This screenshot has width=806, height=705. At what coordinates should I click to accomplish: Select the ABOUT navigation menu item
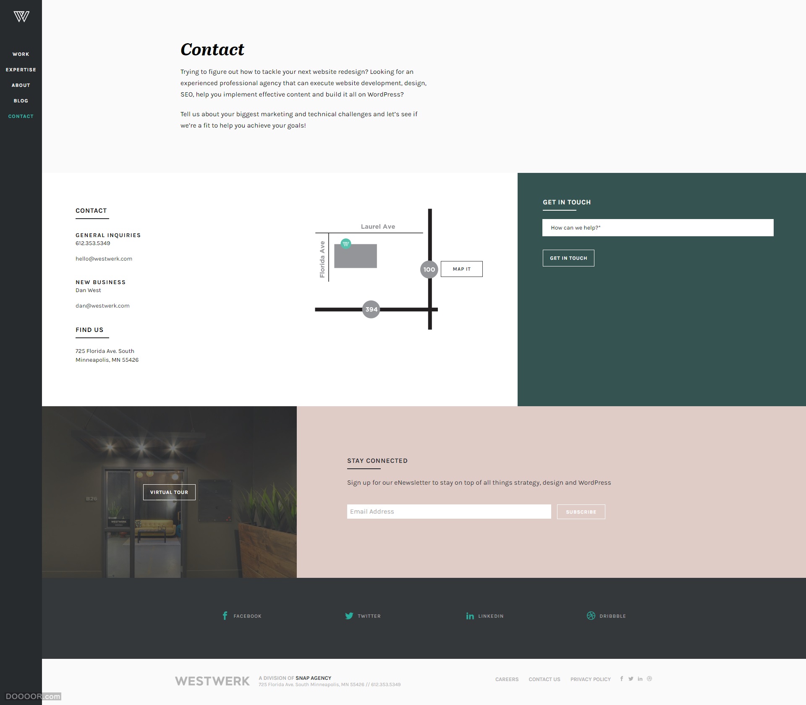click(21, 85)
